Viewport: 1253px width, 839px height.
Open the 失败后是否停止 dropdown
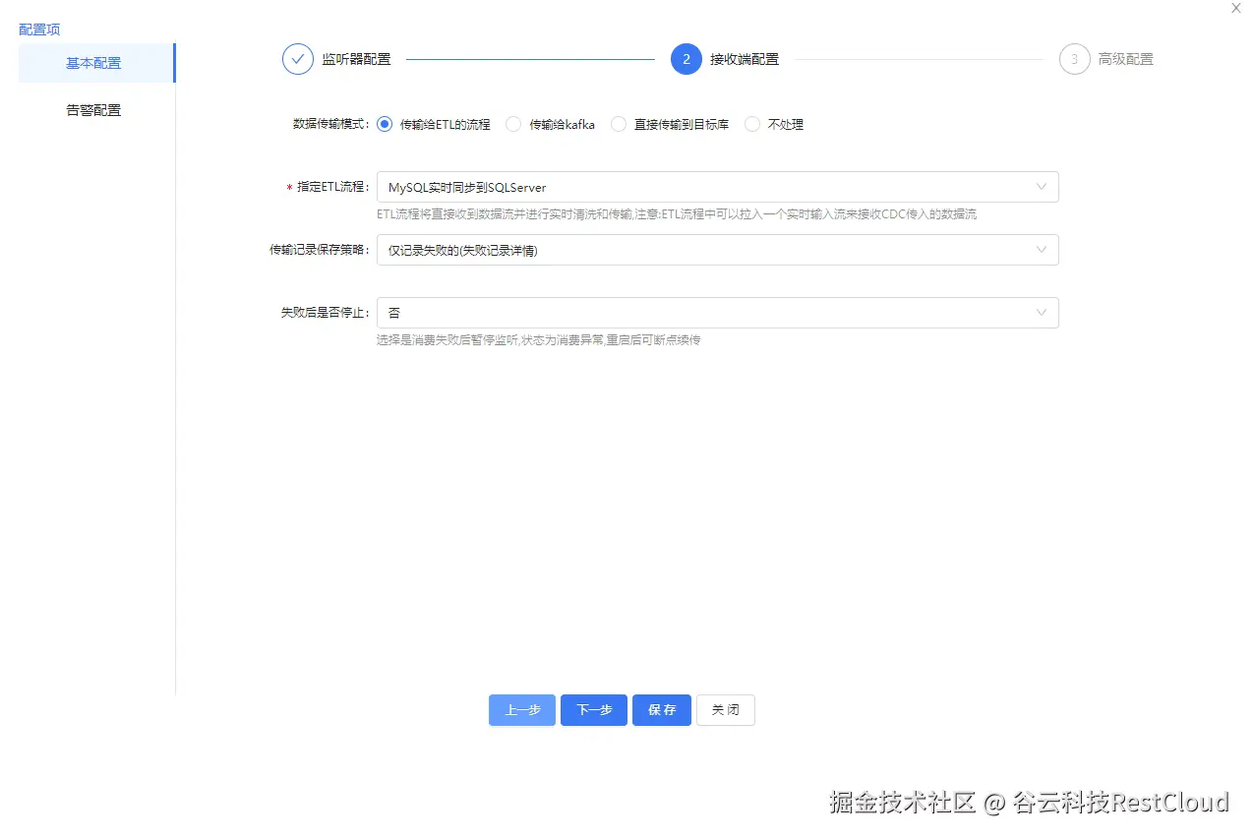point(717,313)
